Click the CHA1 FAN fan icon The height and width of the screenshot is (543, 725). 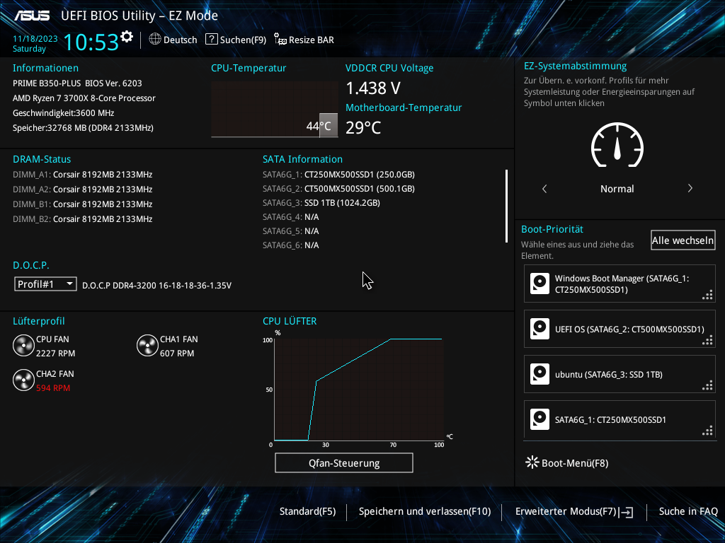[147, 346]
